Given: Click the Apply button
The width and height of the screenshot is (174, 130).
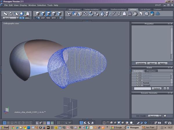Looking at the screenshot, I should coord(162,63).
